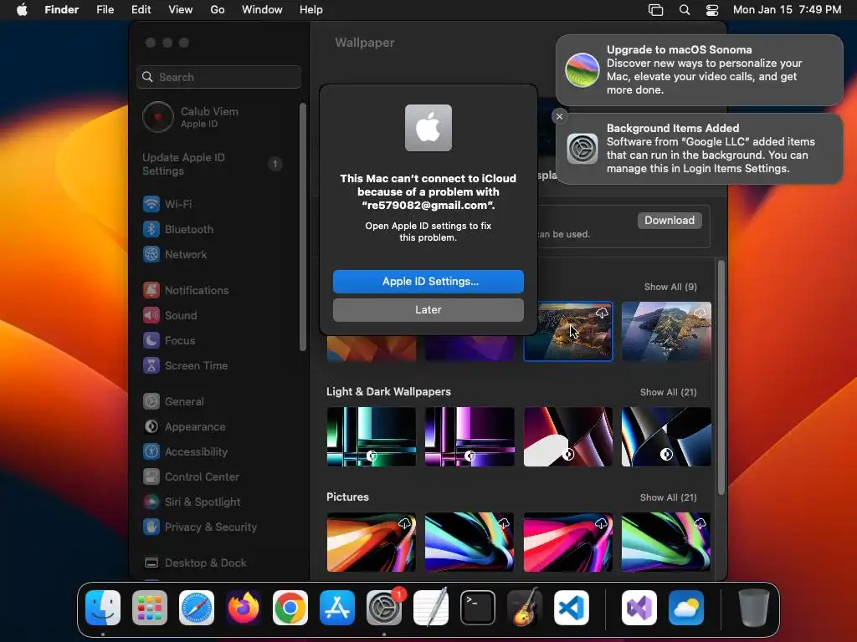857x642 pixels.
Task: Select the Bluetooth icon in sidebar
Action: point(151,229)
